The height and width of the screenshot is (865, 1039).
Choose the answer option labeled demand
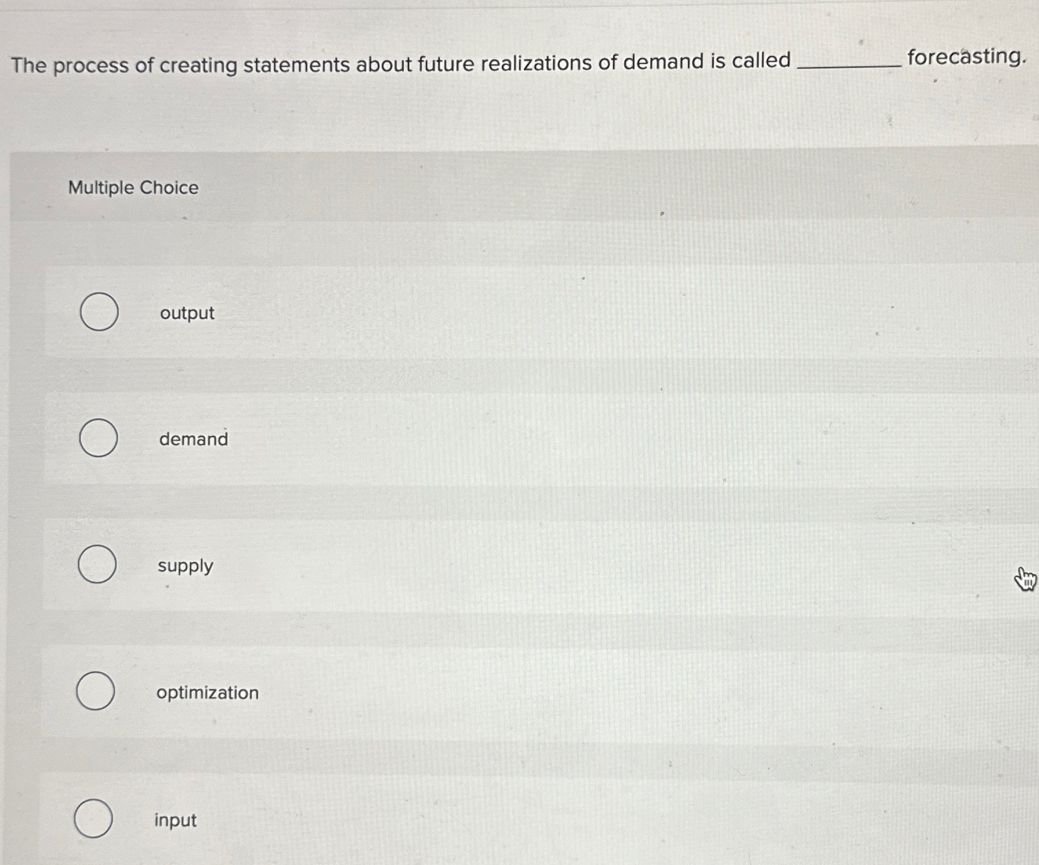[x=193, y=439]
